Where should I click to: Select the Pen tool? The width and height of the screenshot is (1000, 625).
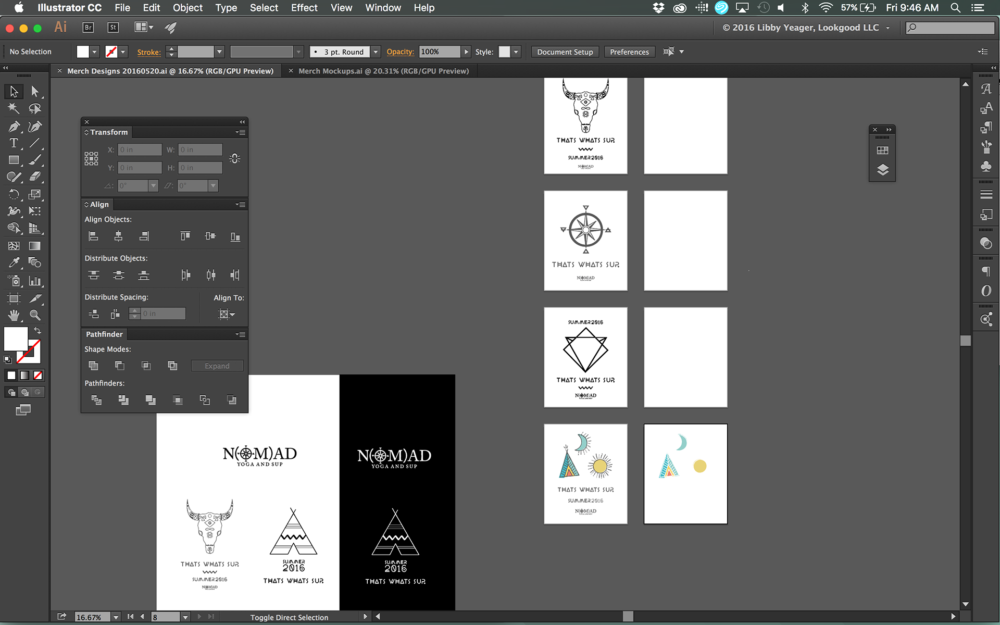pyautogui.click(x=14, y=127)
